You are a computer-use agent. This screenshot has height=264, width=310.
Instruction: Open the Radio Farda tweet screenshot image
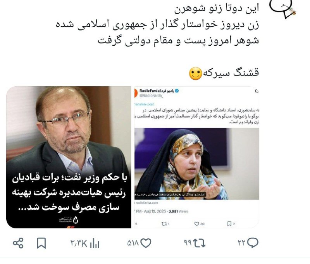[197, 157]
